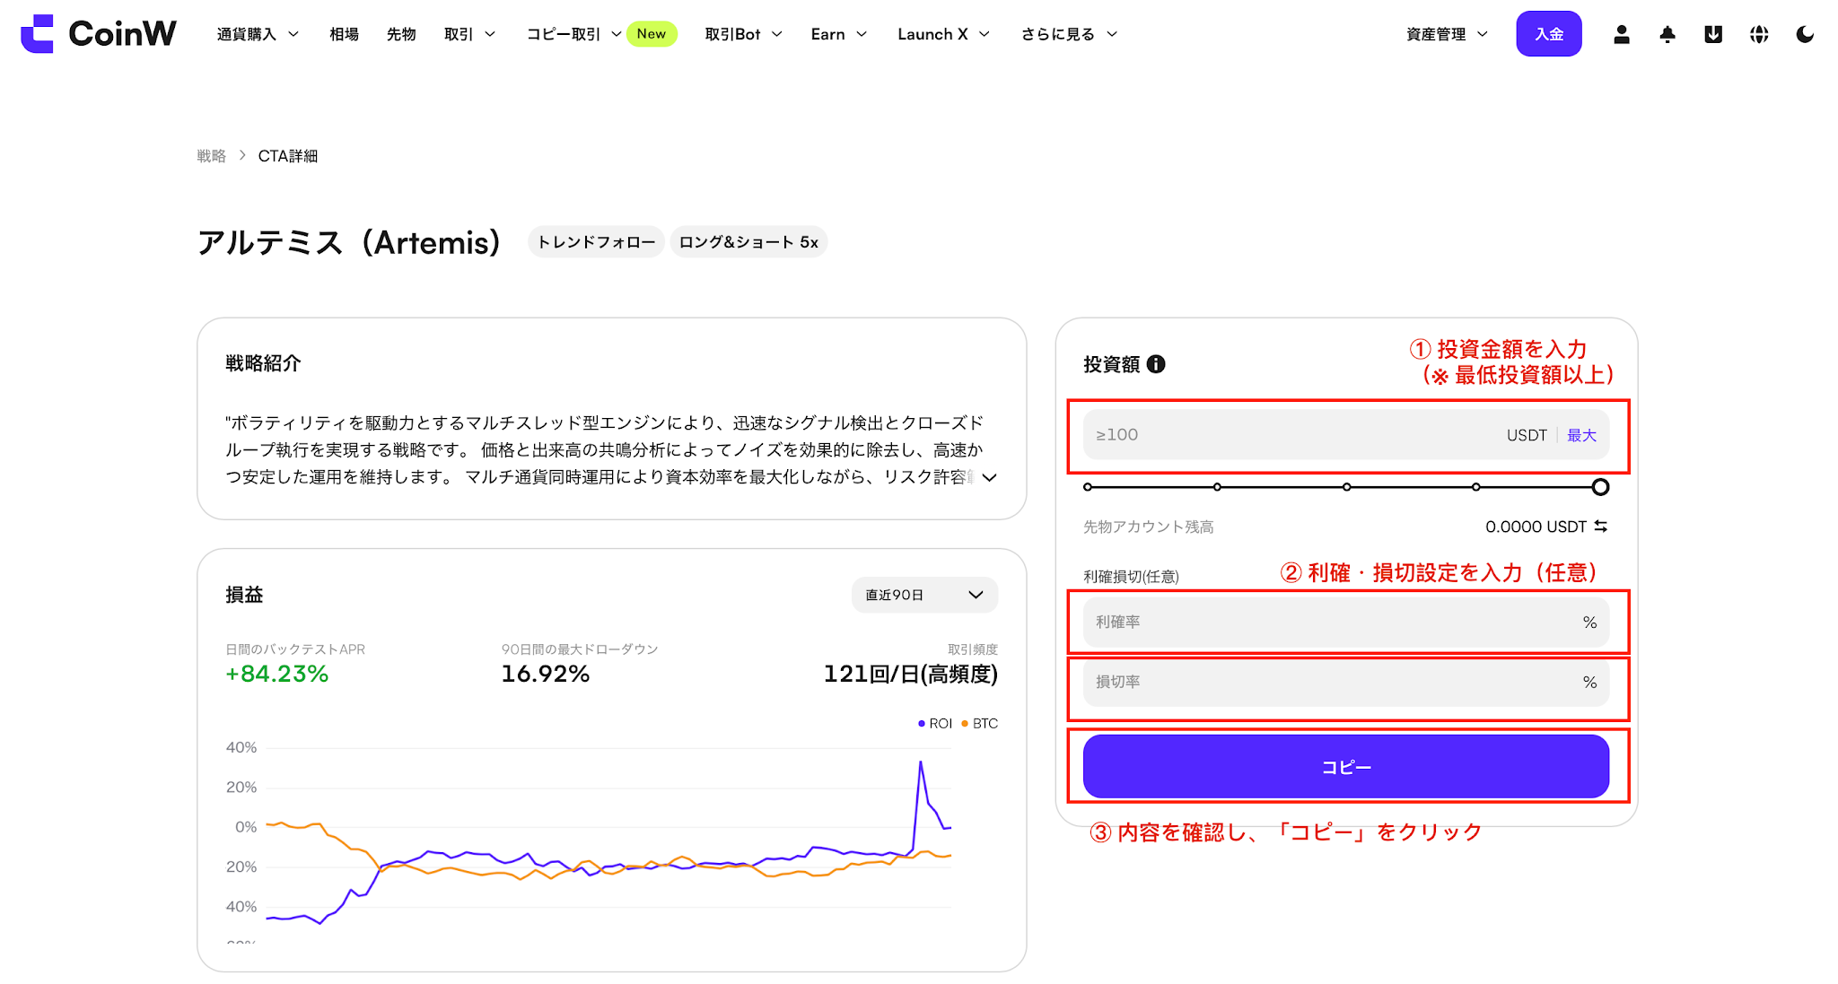Click the investment slider leftmost marker

[1088, 487]
